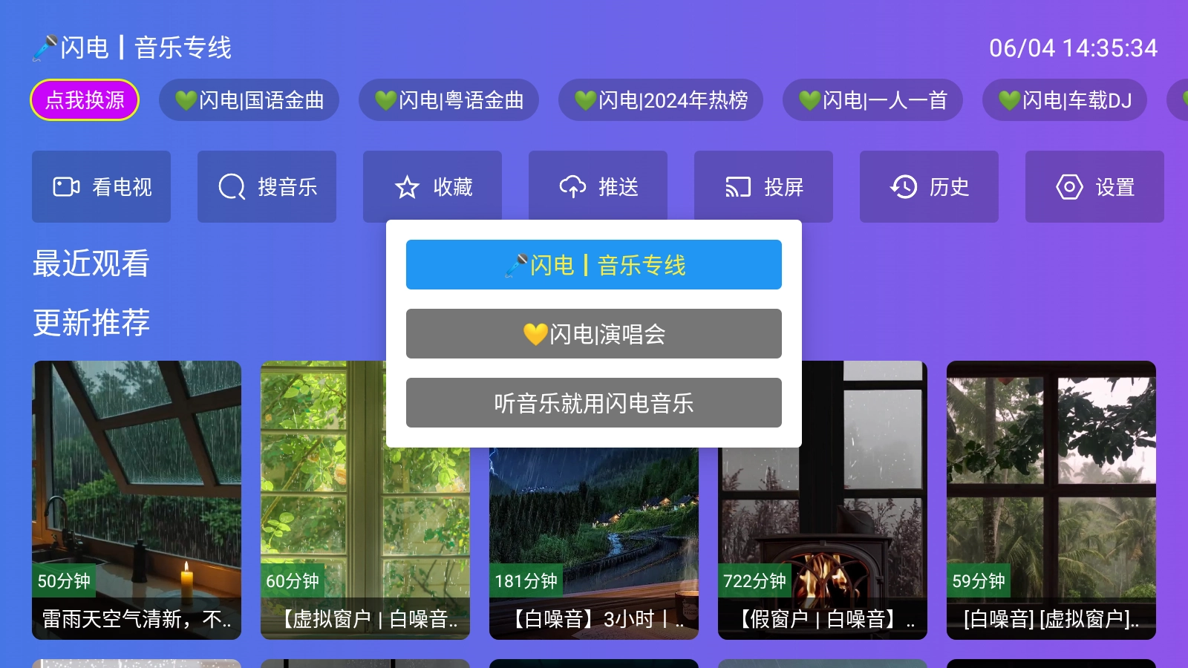Switch to the 闪电|国语金曲 channel tab
Screen dimensions: 1188x668
click(249, 99)
